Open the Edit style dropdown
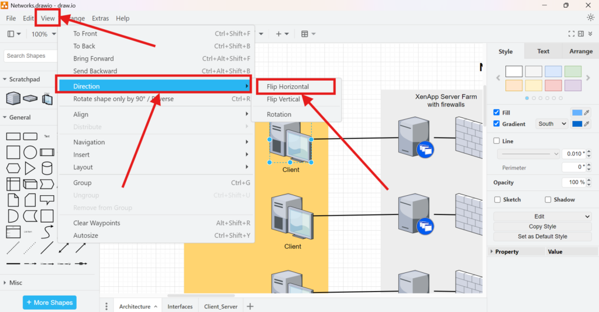The image size is (599, 312). pos(542,216)
